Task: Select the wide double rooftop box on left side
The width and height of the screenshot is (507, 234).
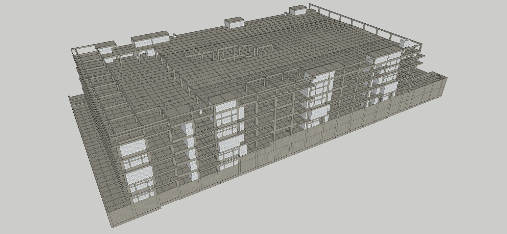Action: pyautogui.click(x=150, y=39)
